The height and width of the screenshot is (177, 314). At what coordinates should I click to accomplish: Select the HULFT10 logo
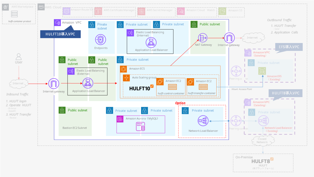141,88
